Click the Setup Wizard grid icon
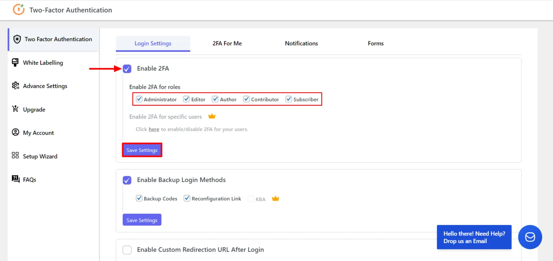Viewport: 553px width, 261px height. coord(15,156)
